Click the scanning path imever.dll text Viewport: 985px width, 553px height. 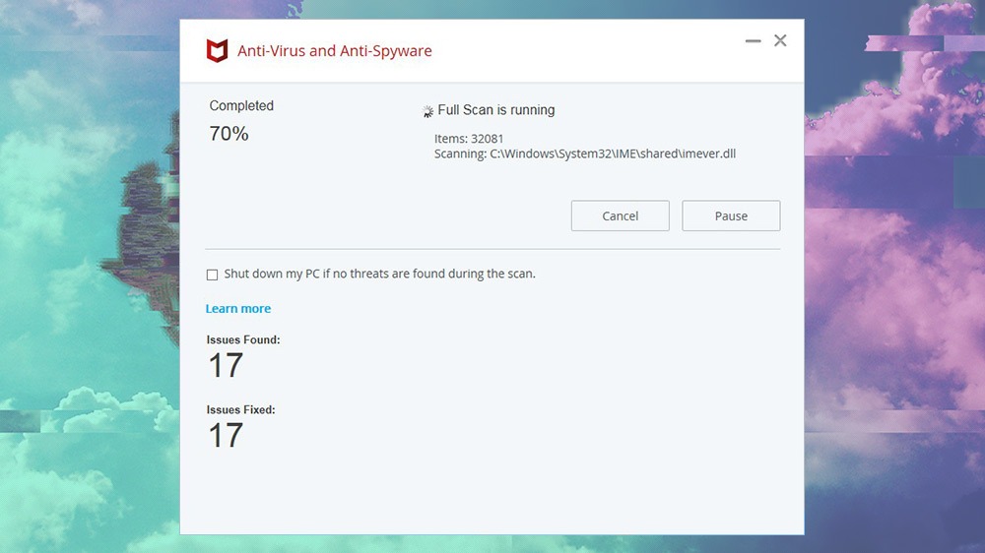pyautogui.click(x=585, y=154)
